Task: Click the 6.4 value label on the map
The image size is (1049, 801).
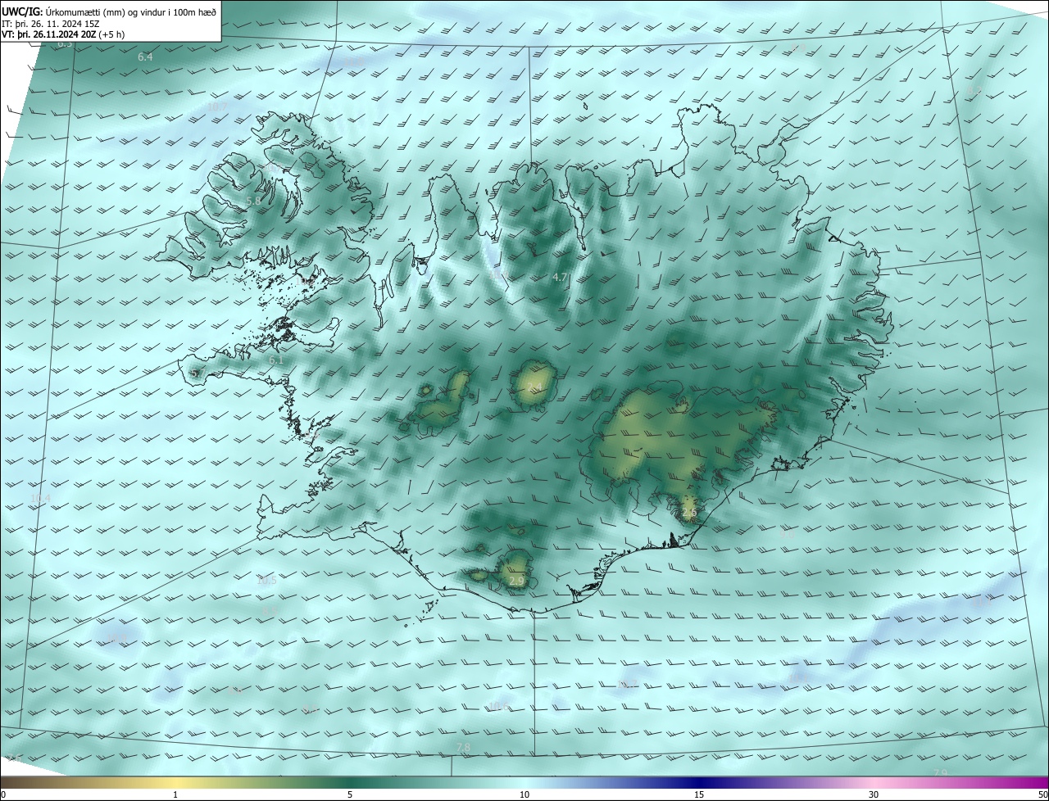Action: 145,57
